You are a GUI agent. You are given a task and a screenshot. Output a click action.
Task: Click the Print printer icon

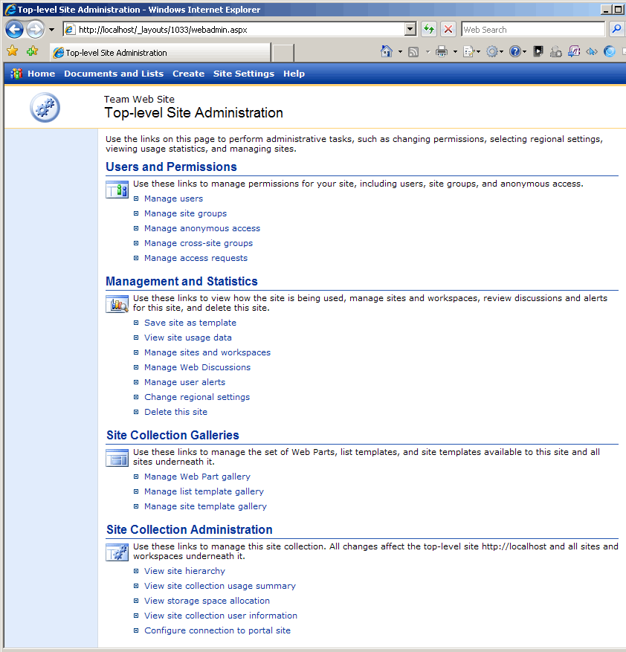point(442,52)
